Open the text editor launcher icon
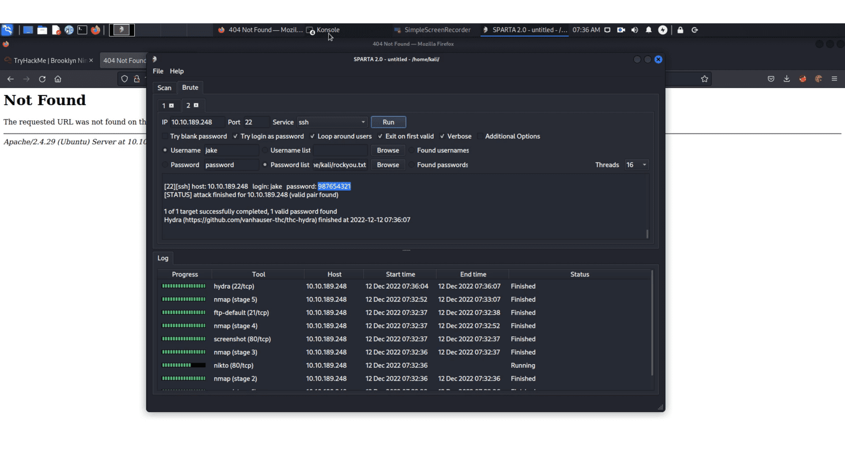This screenshot has height=475, width=845. coord(56,30)
